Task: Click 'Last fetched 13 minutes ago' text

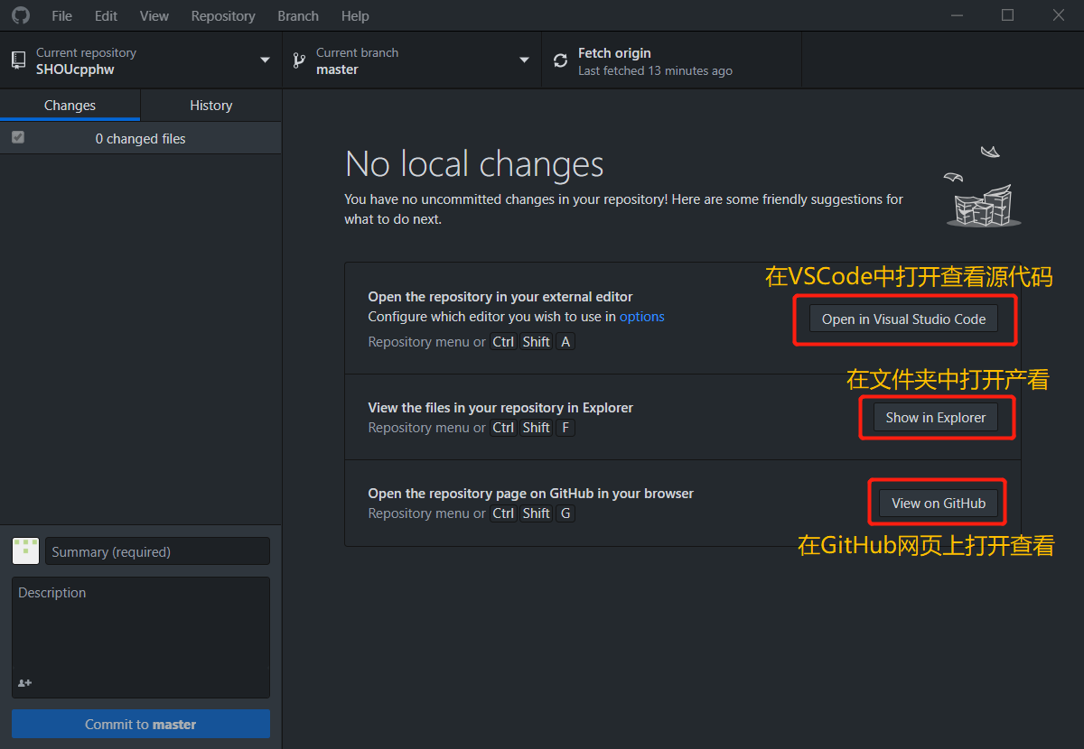Action: 655,70
